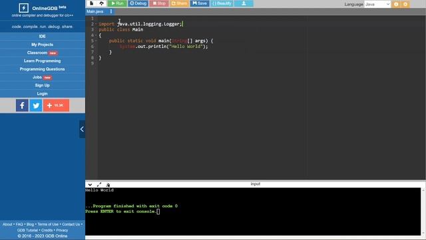Run the program with the green Run button
This screenshot has height=240, width=426.
[117, 3]
